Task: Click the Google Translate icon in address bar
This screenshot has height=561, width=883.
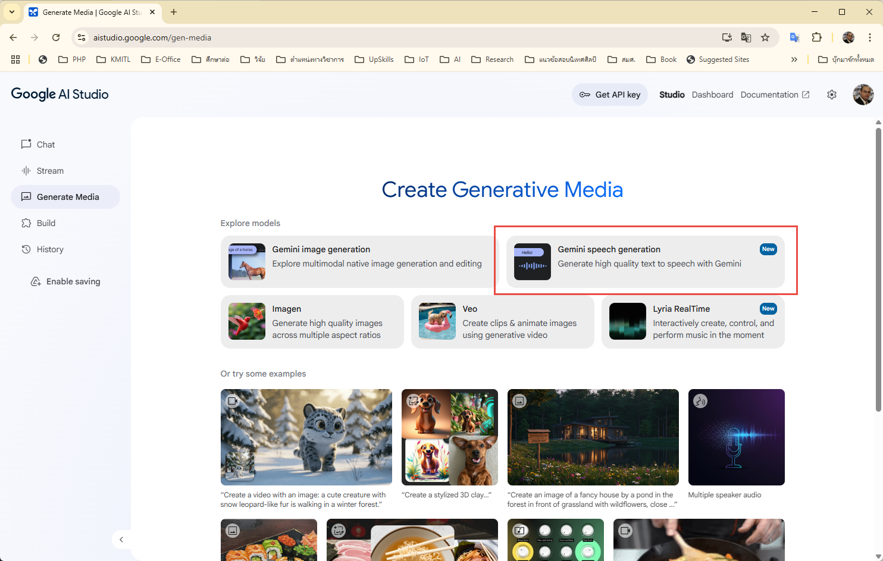Action: [746, 37]
